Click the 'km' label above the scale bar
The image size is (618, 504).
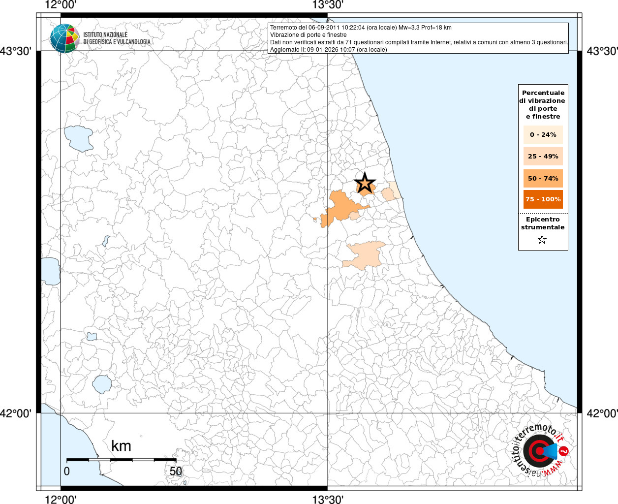coord(121,446)
